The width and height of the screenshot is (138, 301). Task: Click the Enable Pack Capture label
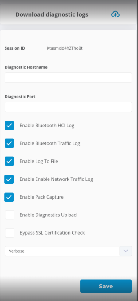(x=41, y=197)
